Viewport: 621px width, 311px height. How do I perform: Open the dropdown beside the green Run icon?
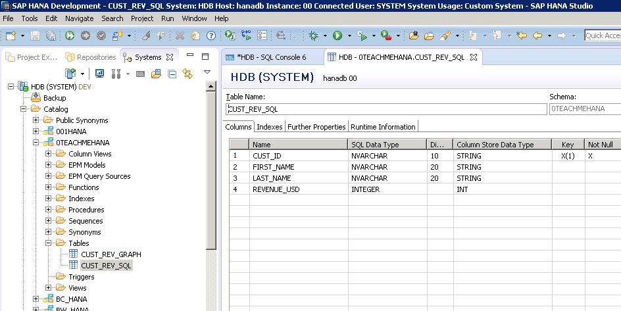(349, 36)
